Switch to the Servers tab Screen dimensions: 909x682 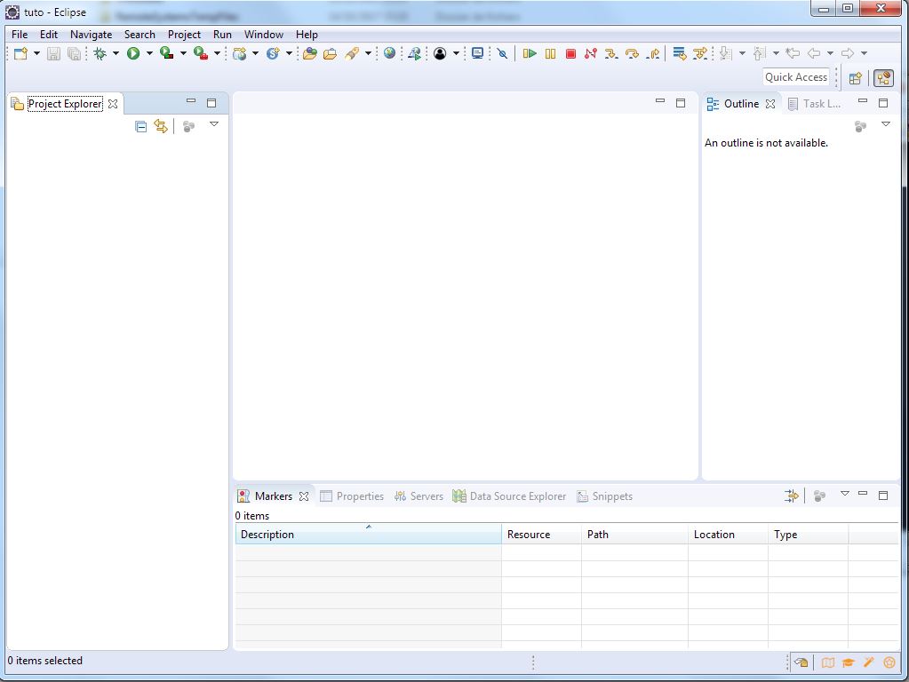click(419, 496)
